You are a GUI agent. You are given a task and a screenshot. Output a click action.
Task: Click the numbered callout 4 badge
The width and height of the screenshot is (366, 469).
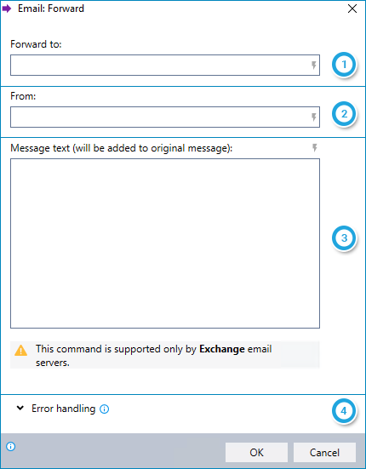click(x=344, y=411)
